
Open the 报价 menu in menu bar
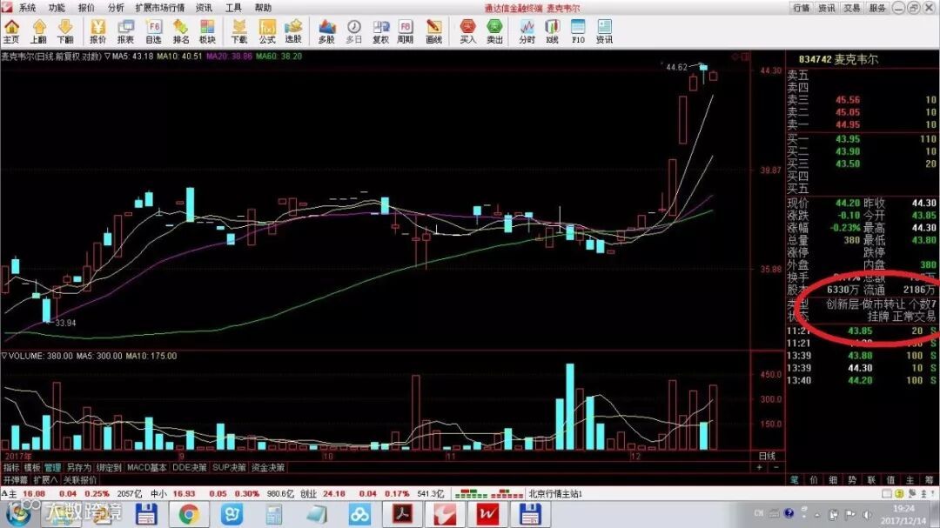click(86, 8)
